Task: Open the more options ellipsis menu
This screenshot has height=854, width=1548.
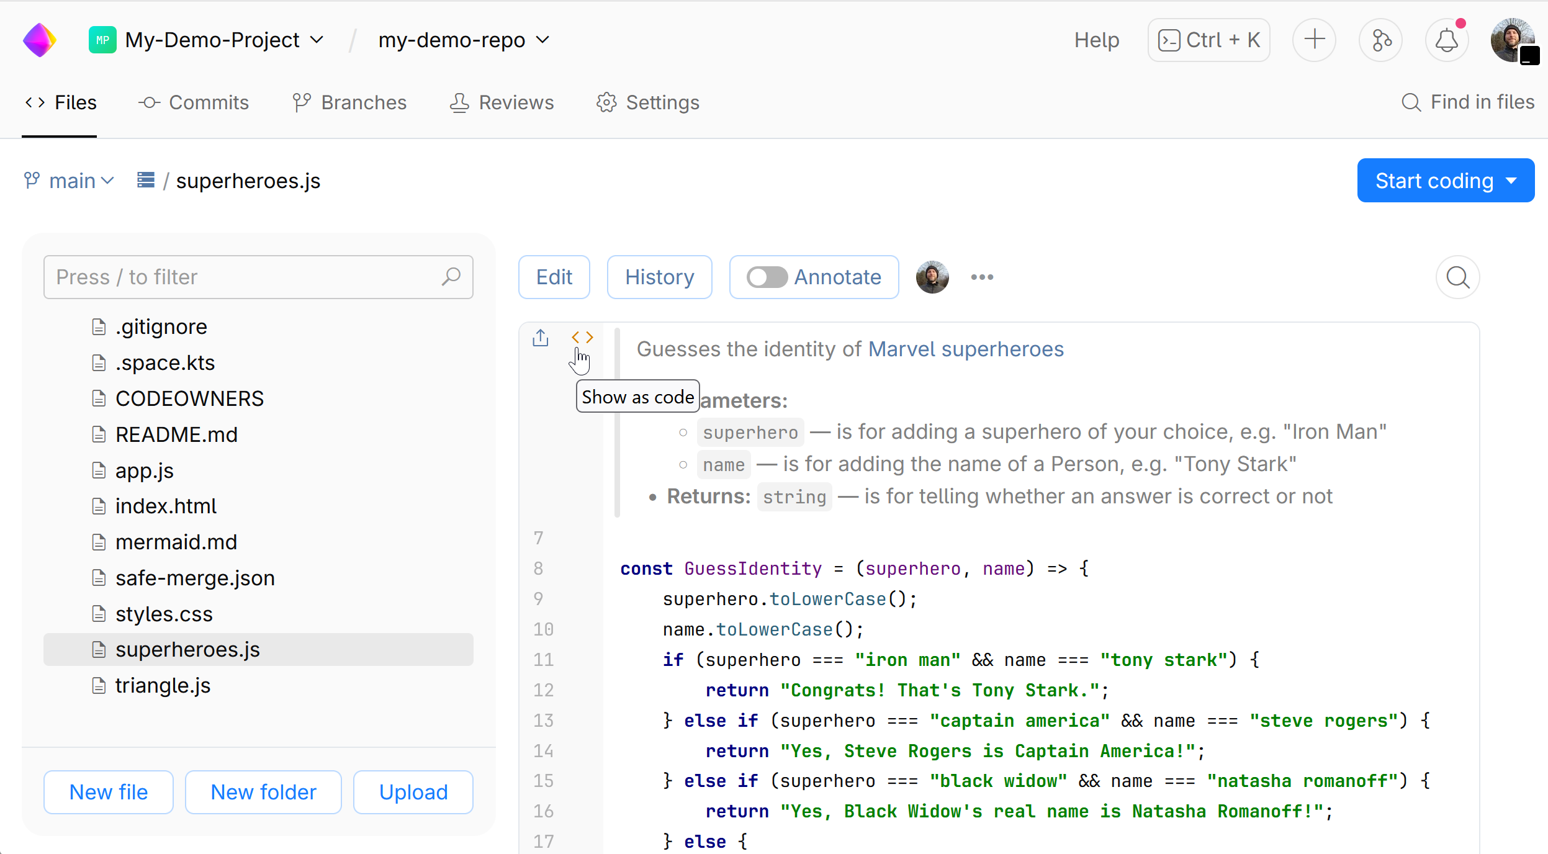Action: coord(981,277)
